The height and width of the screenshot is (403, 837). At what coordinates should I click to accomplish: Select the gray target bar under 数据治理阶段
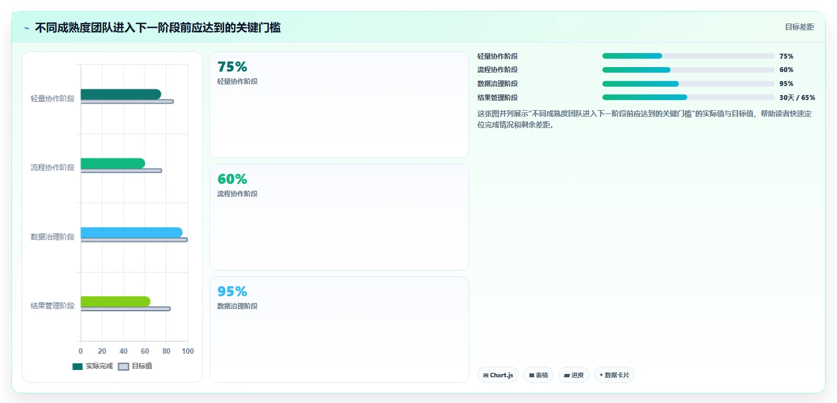coord(134,240)
